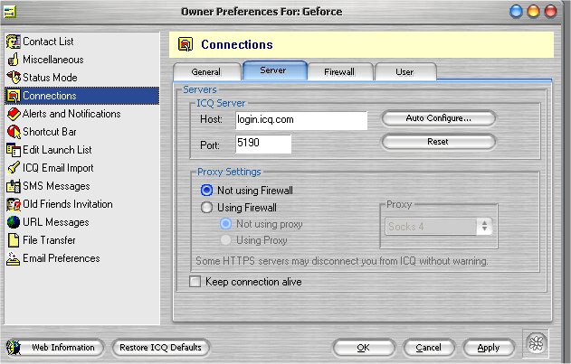
Task: Click the Contact List icon in sidebar
Action: pyautogui.click(x=13, y=42)
